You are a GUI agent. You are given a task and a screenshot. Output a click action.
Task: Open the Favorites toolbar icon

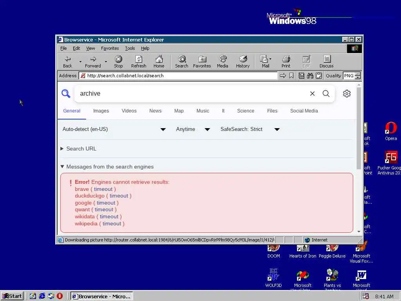202,62
